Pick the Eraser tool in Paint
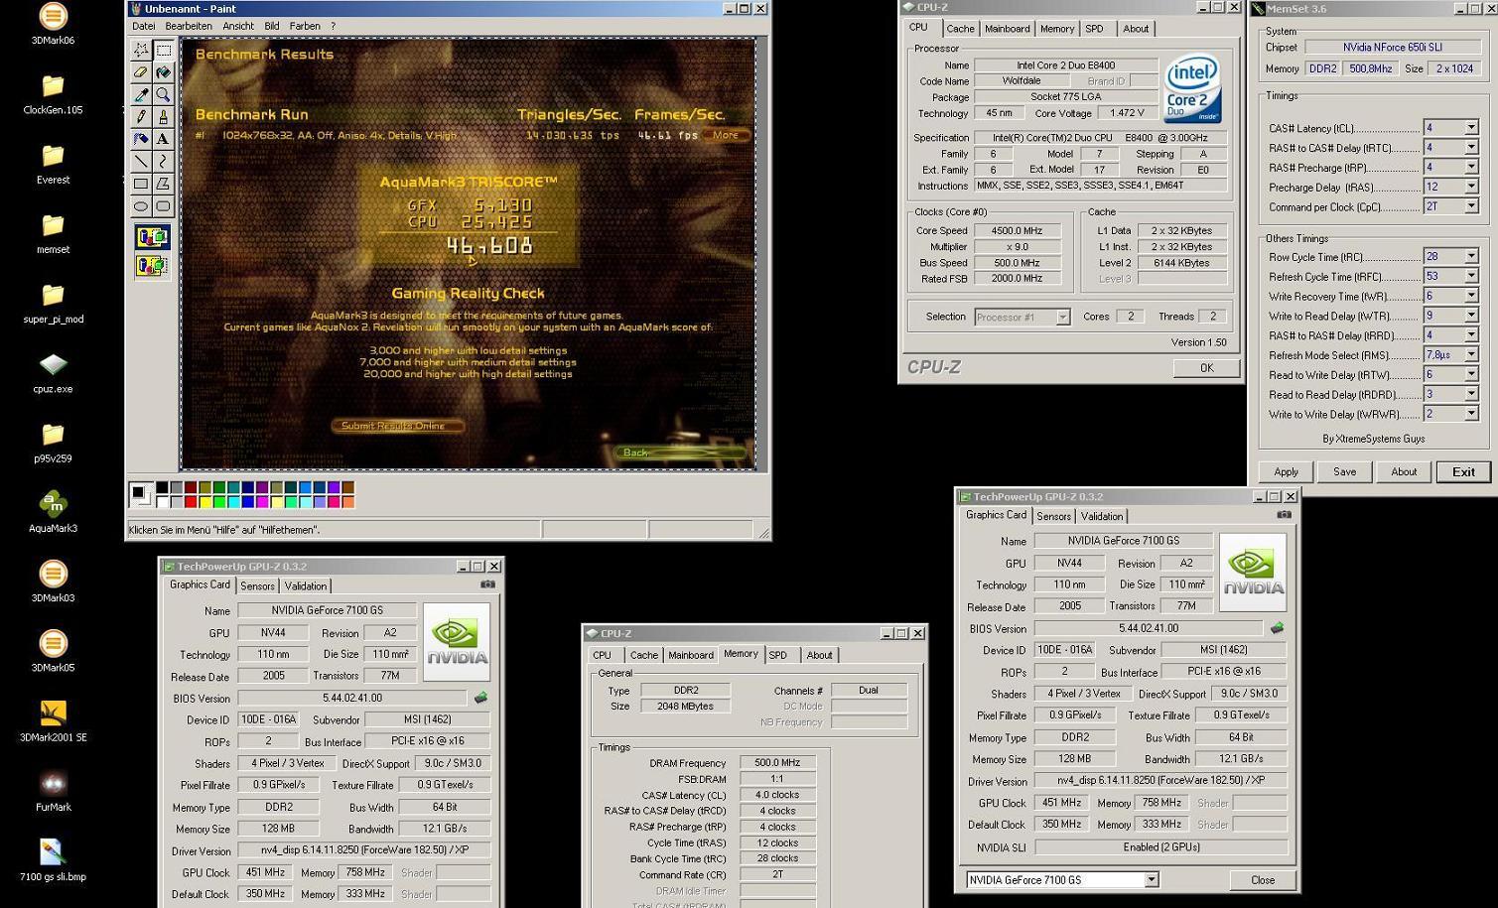The height and width of the screenshot is (908, 1498). click(x=141, y=72)
